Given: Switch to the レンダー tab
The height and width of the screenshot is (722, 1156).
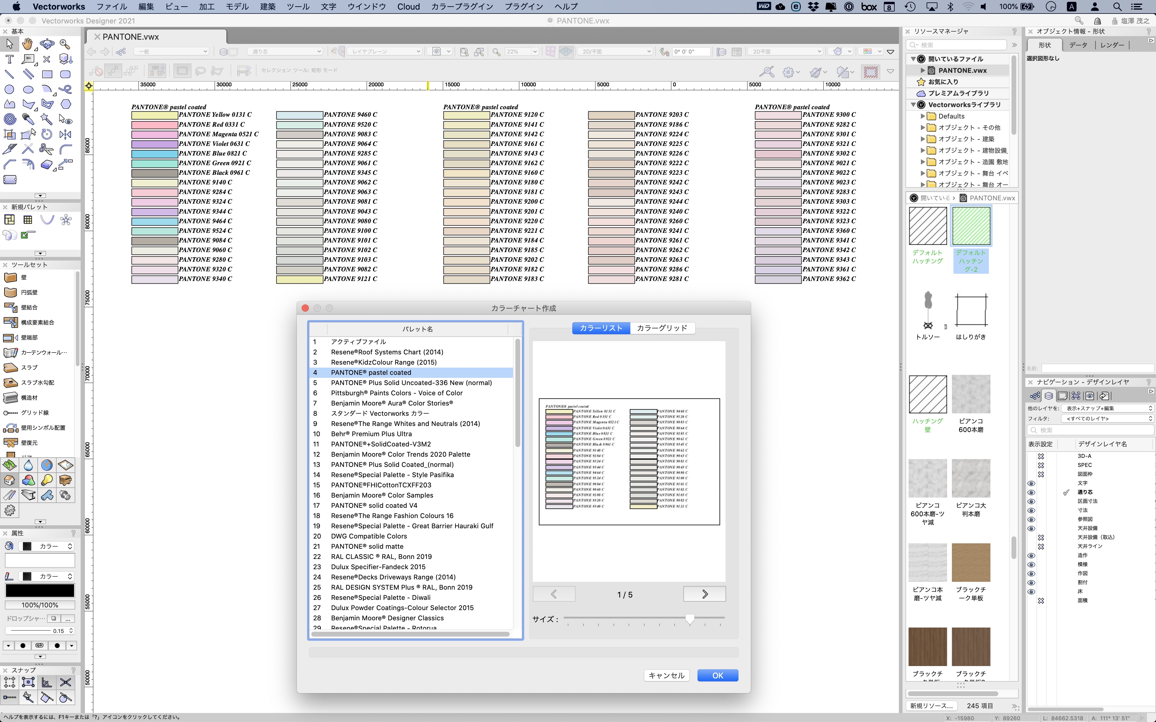Looking at the screenshot, I should (x=1112, y=45).
